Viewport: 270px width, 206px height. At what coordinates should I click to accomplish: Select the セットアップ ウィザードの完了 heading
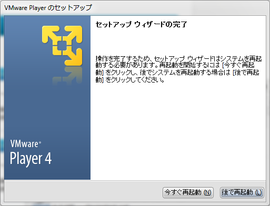coord(142,24)
